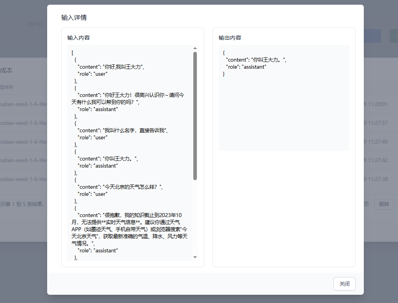Close the input details dialog with 关闭
Viewport: 398px width, 303px height.
click(344, 284)
